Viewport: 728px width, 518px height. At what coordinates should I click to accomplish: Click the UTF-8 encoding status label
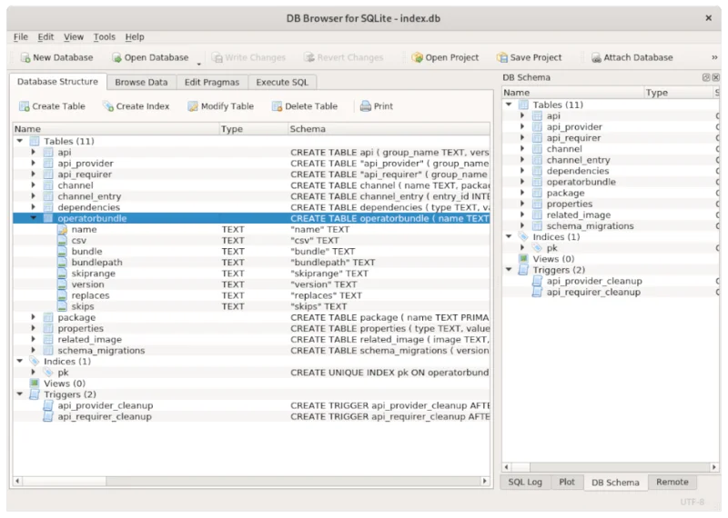tap(692, 502)
